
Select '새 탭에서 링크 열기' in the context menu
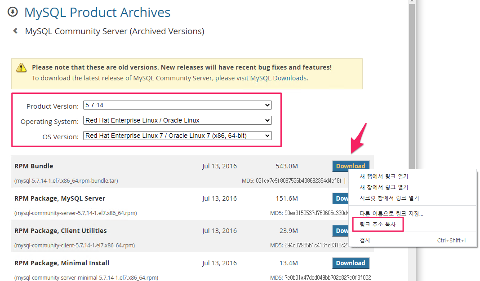click(384, 176)
